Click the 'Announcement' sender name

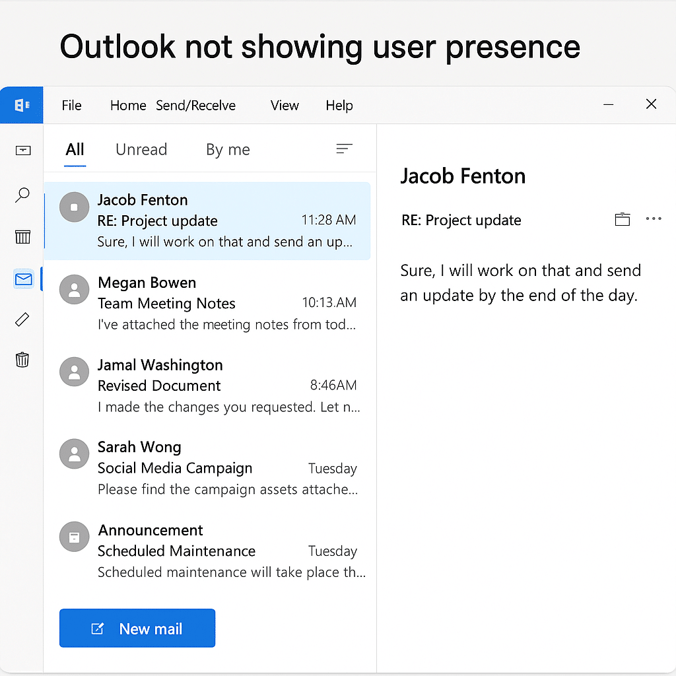tap(151, 530)
